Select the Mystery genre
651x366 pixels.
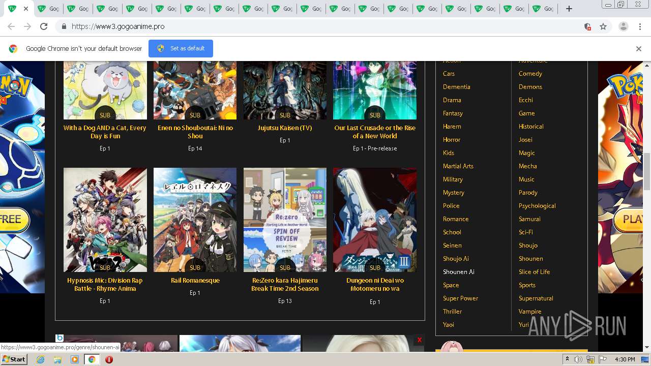pyautogui.click(x=453, y=193)
